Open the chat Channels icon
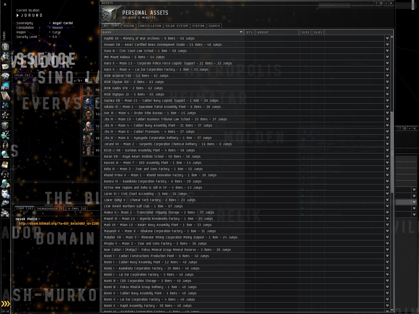 5,145
